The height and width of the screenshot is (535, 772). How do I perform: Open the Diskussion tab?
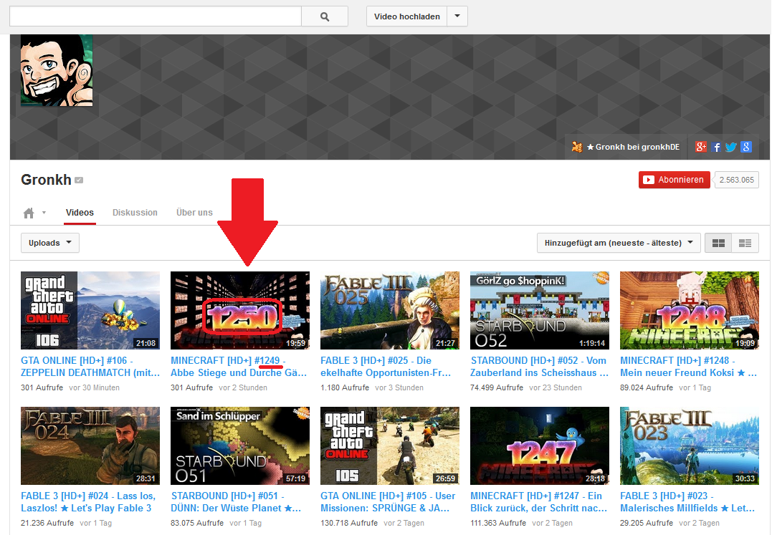click(135, 213)
